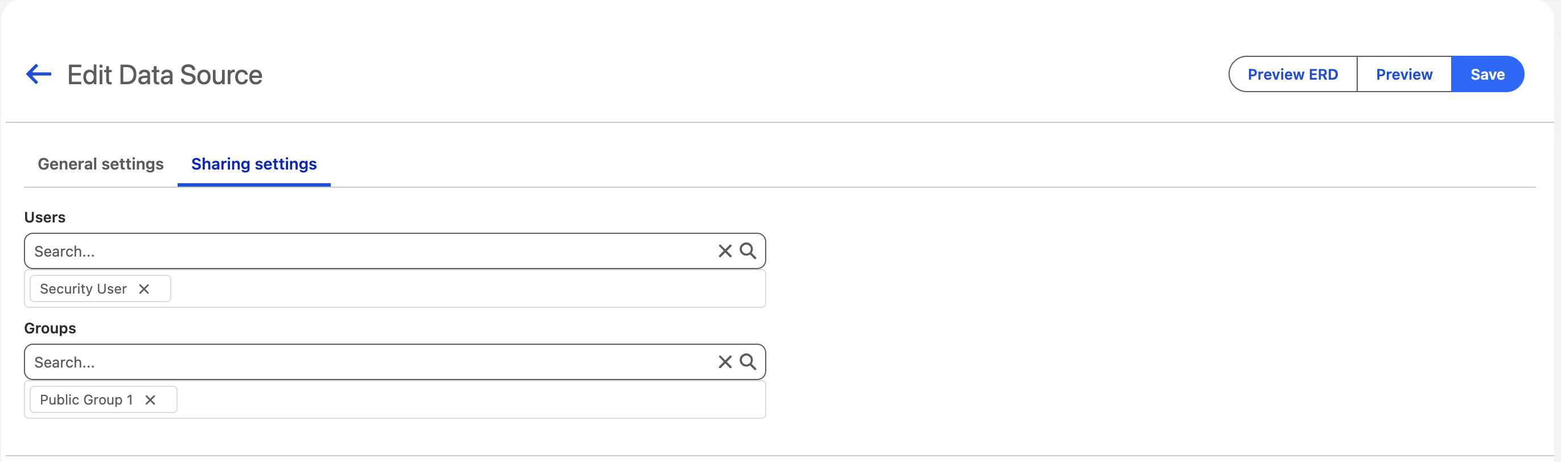Click the Groups search magnifier icon
The width and height of the screenshot is (1561, 462).
pyautogui.click(x=748, y=362)
